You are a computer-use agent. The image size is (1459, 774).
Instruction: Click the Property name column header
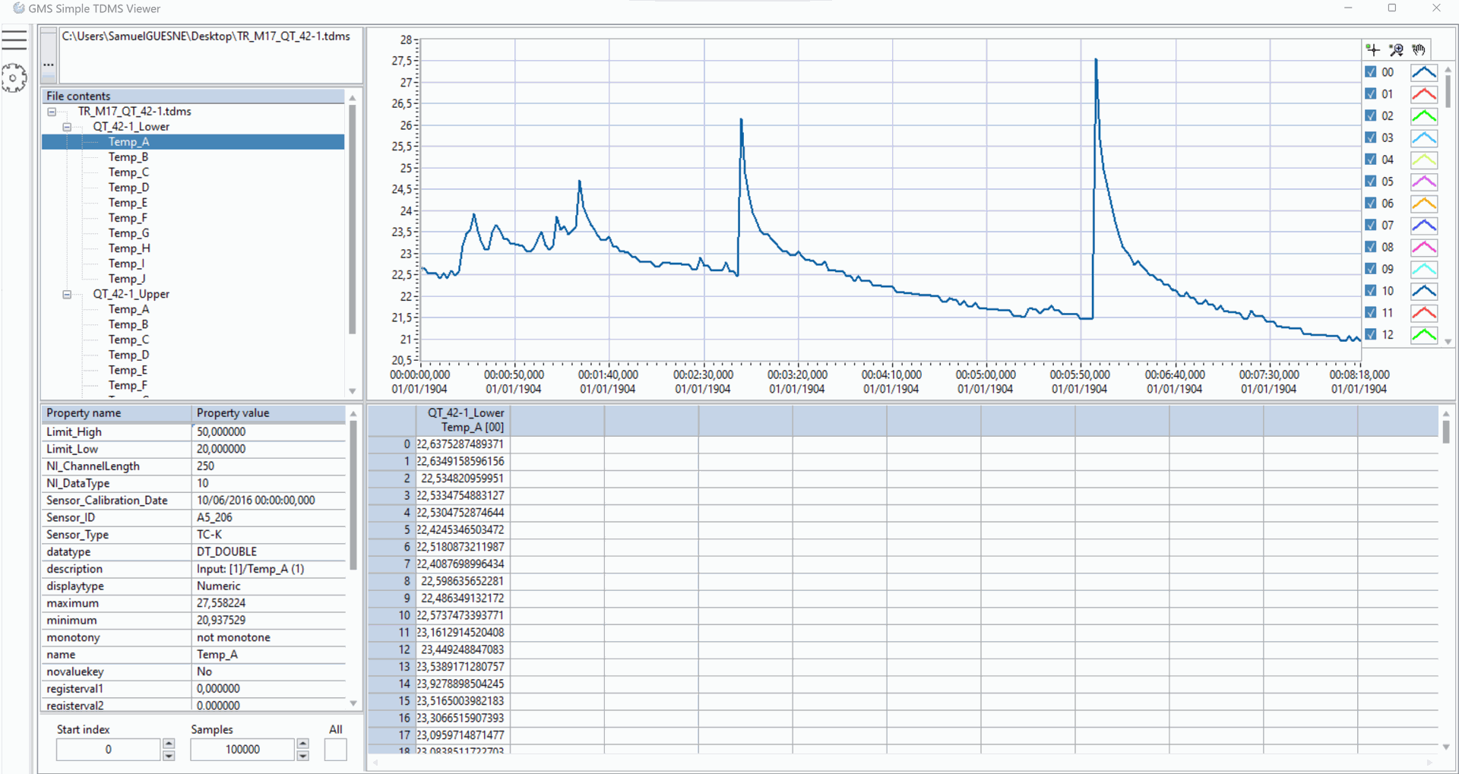(116, 413)
